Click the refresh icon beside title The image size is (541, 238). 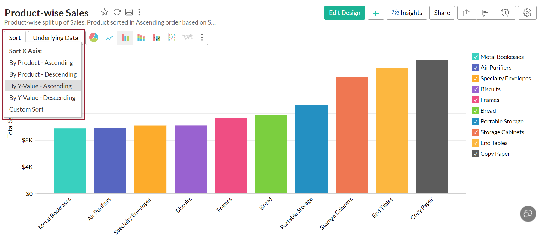117,12
